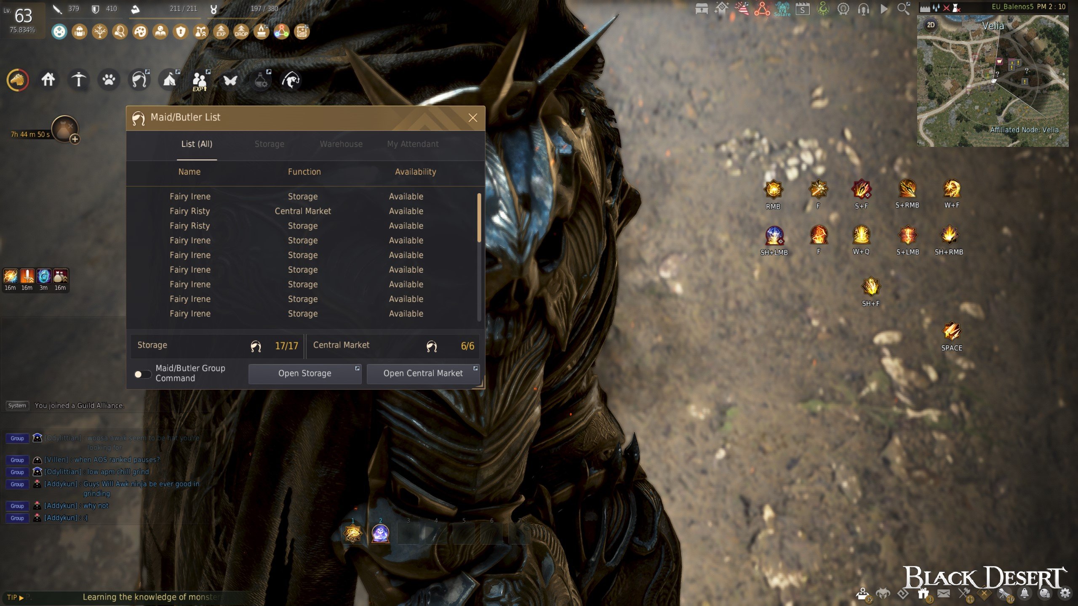This screenshot has height=606, width=1078.
Task: Click quick slot 2 crystal ball item
Action: point(380,534)
